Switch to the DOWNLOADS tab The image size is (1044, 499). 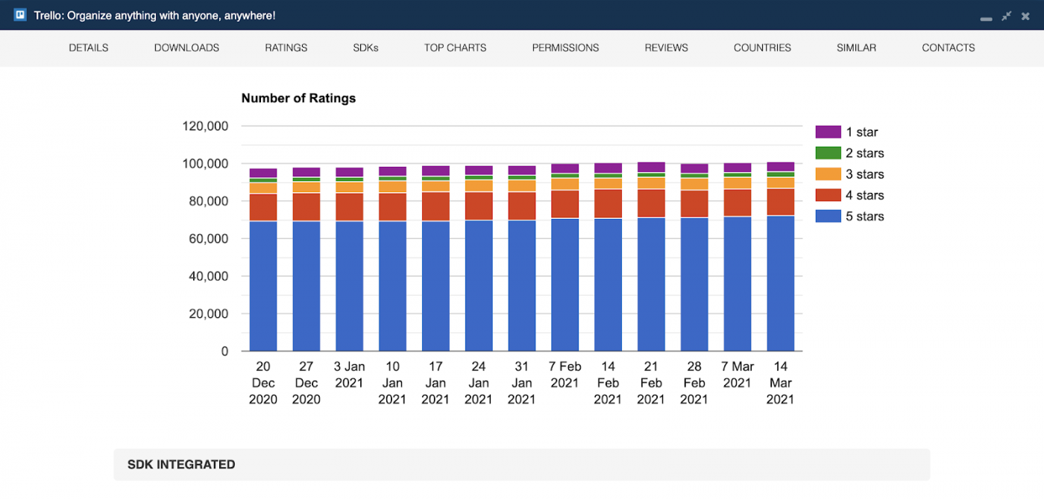(186, 48)
